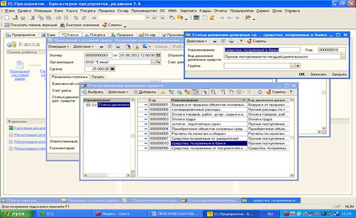Switch to the Банк tab of the function panel
This screenshot has height=218, width=356.
[49, 35]
